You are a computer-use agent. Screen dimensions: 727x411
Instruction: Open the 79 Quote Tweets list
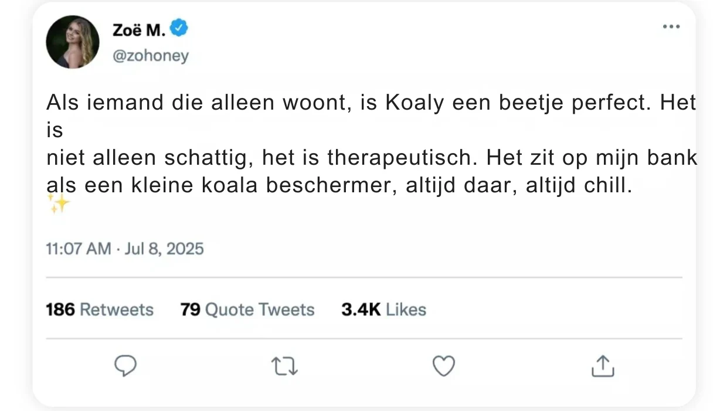point(247,310)
